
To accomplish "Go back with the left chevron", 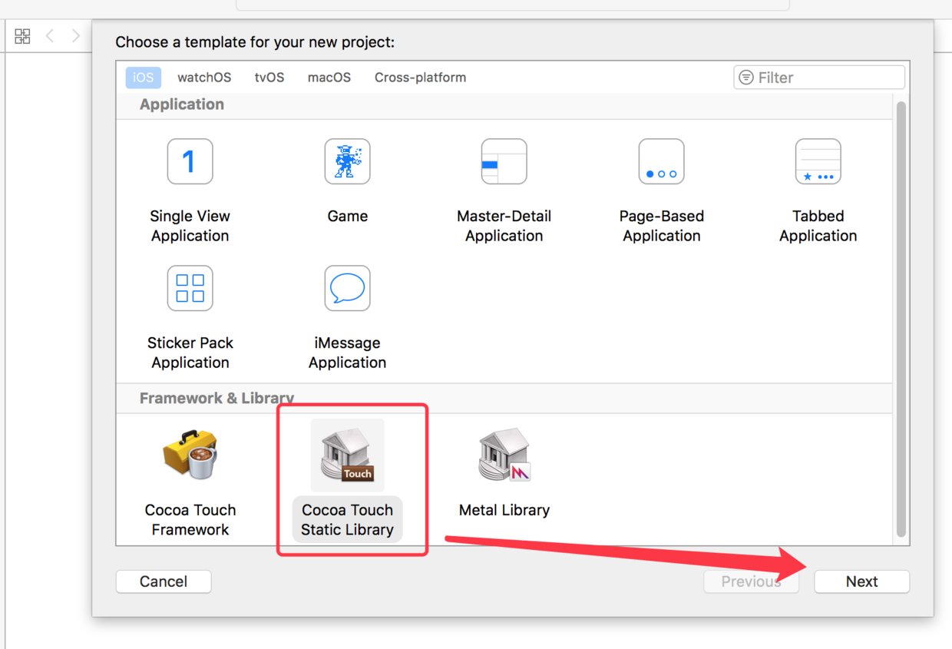I will click(50, 36).
